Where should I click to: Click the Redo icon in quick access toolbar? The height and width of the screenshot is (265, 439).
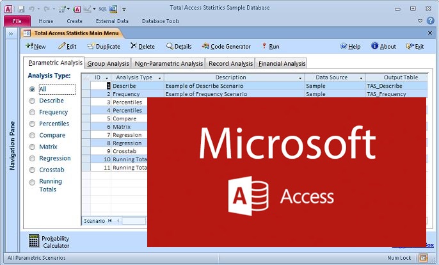47,9
